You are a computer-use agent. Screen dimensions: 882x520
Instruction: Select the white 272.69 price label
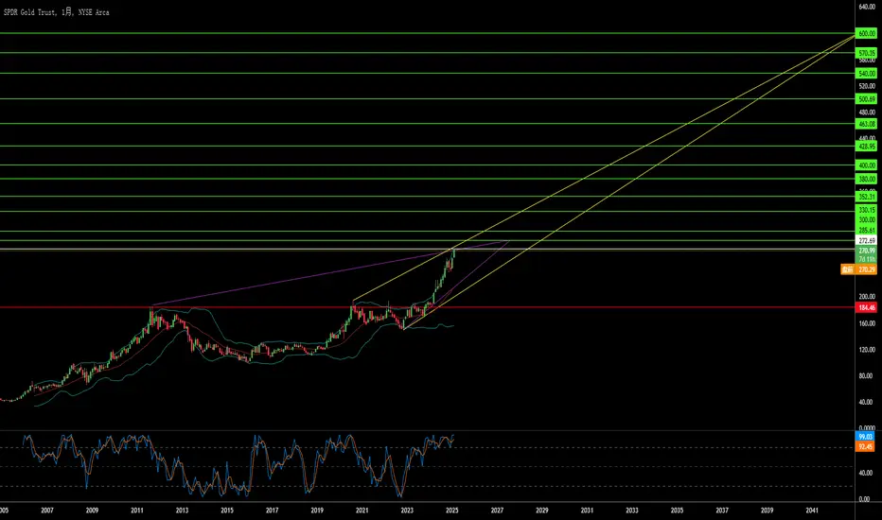(866, 240)
